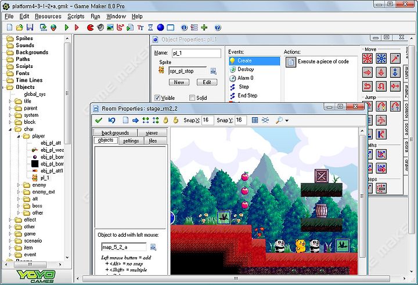This screenshot has width=418, height=285.
Task: Open an existing game file icon
Action: tap(20, 27)
